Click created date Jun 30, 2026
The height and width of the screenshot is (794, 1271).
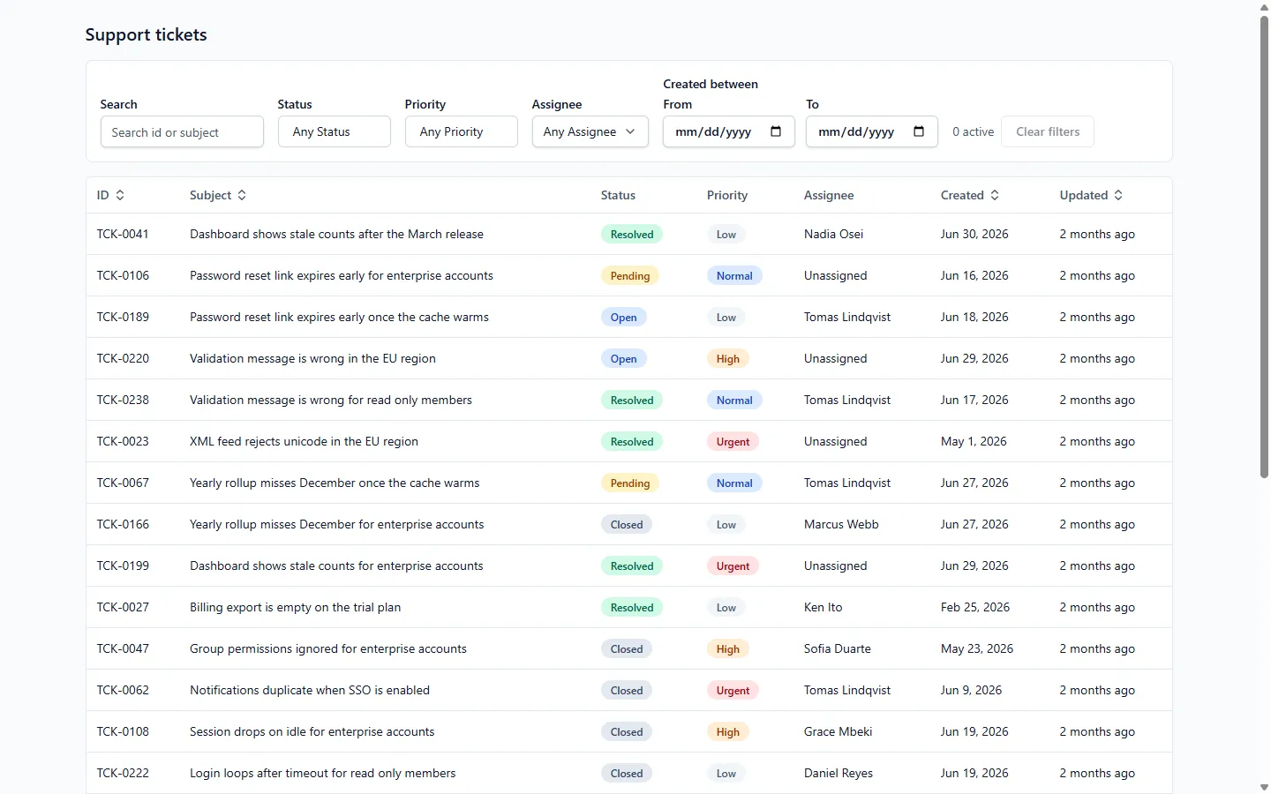pos(974,234)
